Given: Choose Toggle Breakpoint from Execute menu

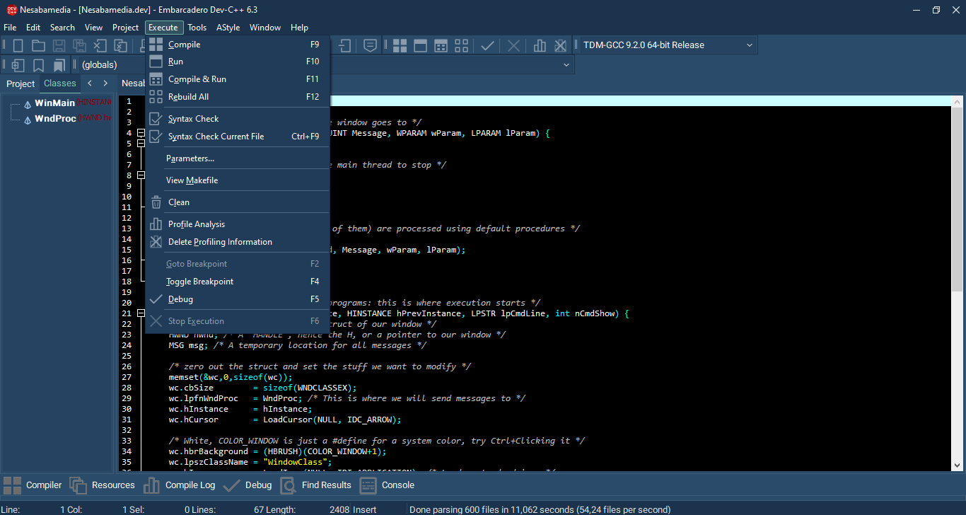Looking at the screenshot, I should point(199,282).
